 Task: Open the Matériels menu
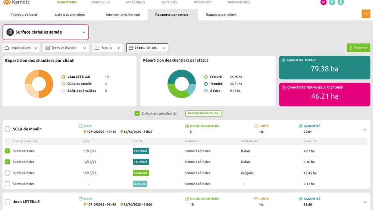135,2
